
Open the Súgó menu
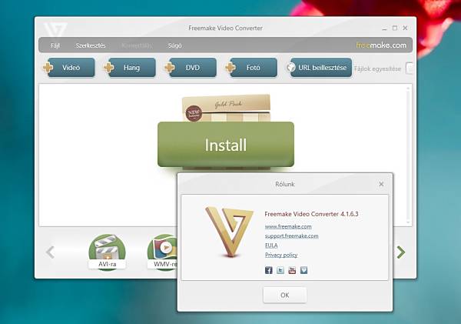pyautogui.click(x=174, y=45)
